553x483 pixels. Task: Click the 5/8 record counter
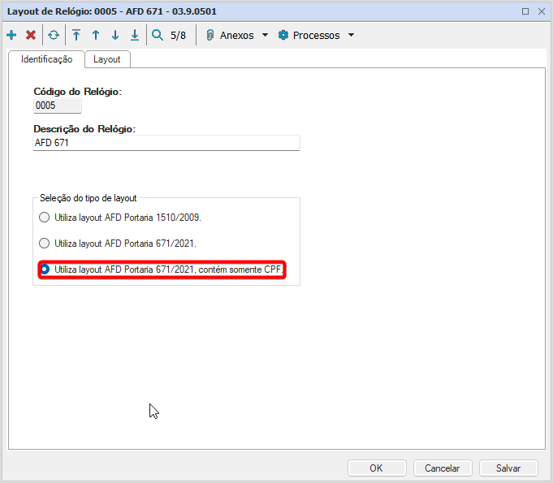click(178, 35)
